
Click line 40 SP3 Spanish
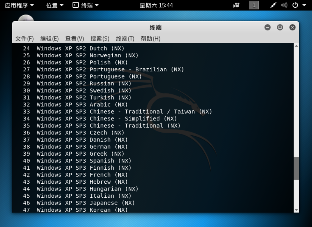point(77,161)
